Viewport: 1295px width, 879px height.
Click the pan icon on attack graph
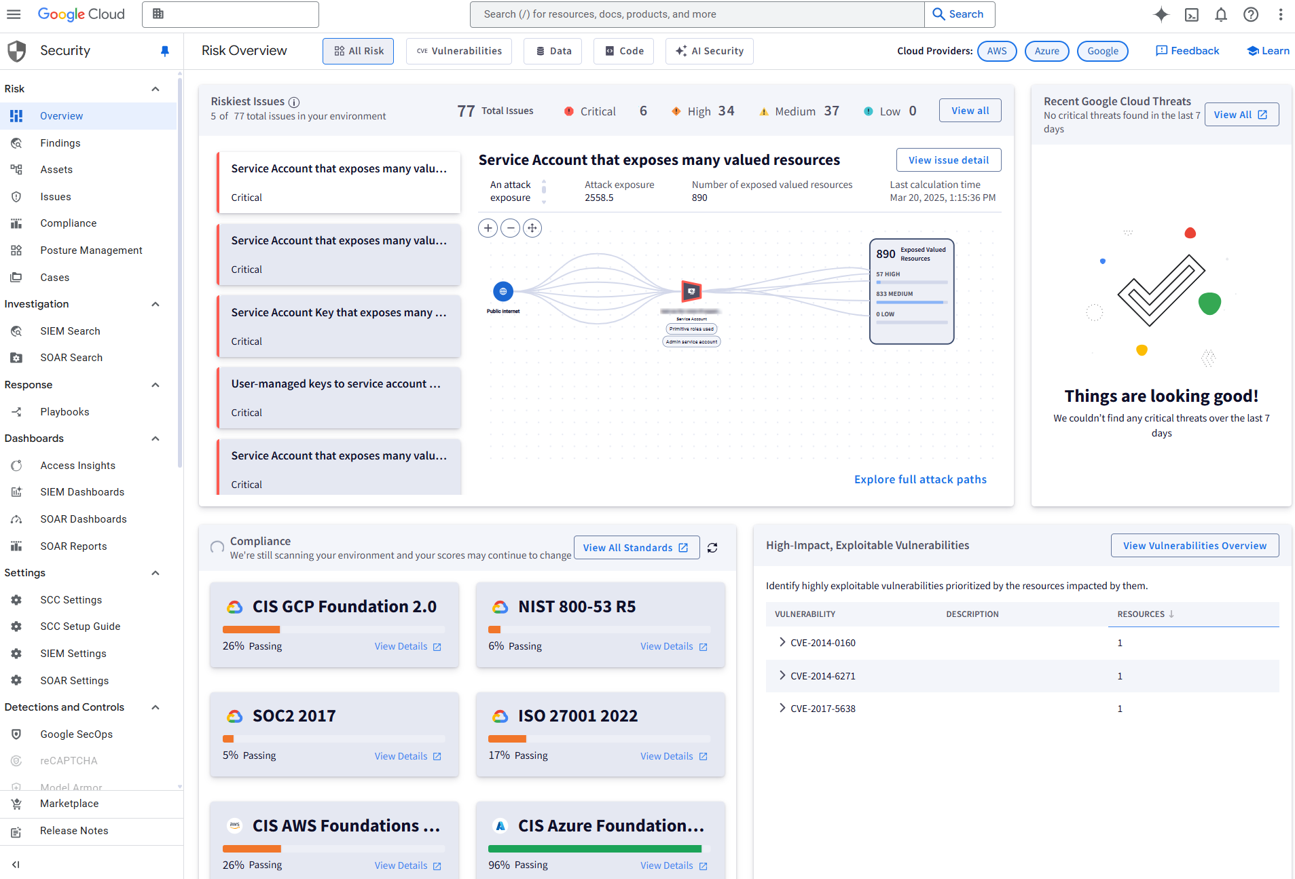pos(532,228)
